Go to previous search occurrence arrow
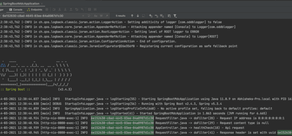 [x=132, y=16]
